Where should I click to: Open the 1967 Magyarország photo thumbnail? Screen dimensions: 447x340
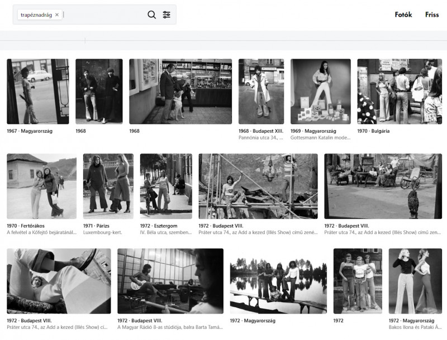point(38,92)
